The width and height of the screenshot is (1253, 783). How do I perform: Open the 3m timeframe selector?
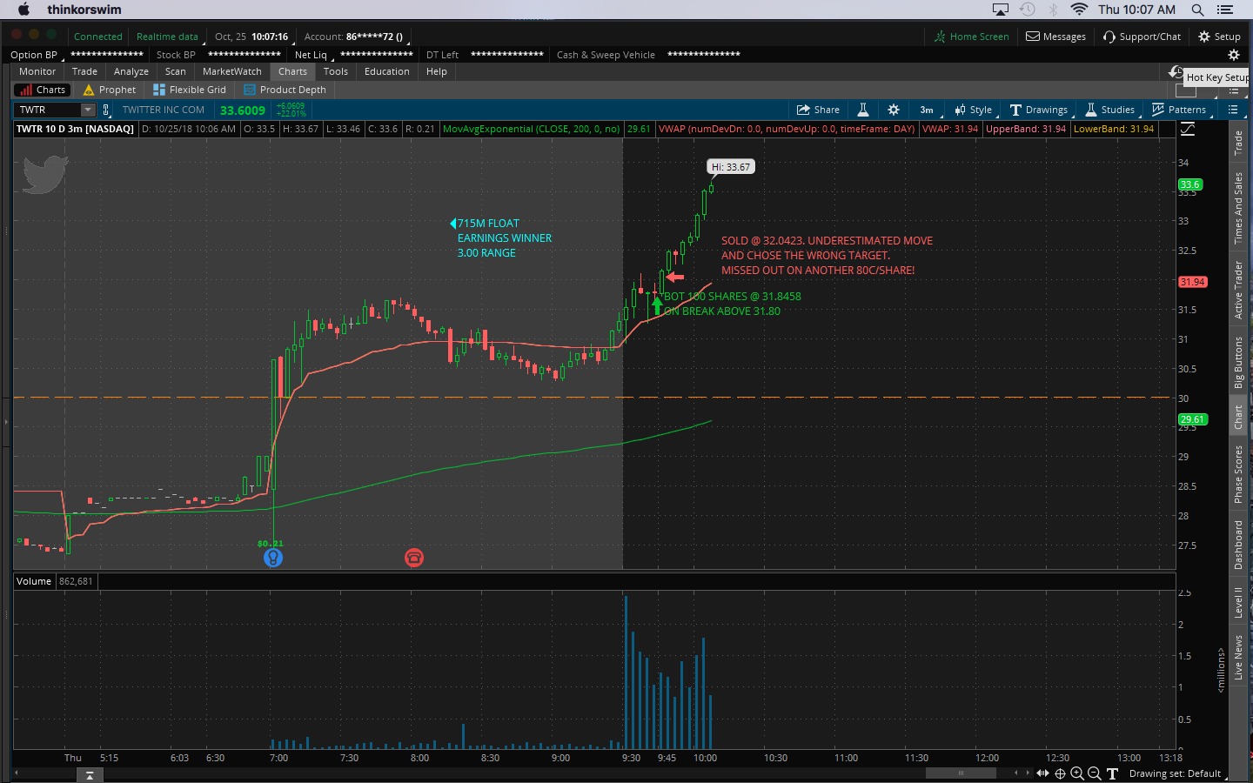pos(928,110)
